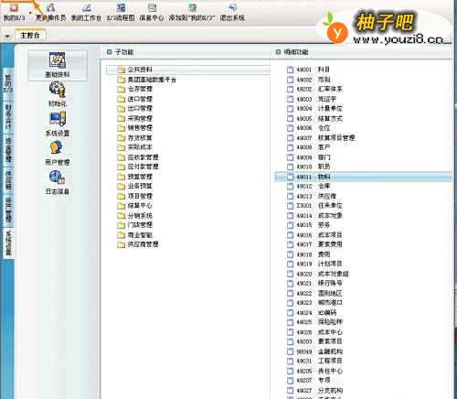
Task: Open the K/3流程图 toolbar icon
Action: coord(121,12)
